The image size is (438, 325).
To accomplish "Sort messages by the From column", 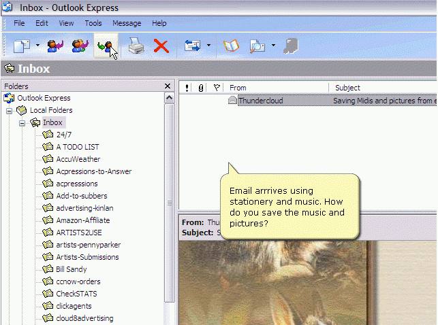I will 277,88.
